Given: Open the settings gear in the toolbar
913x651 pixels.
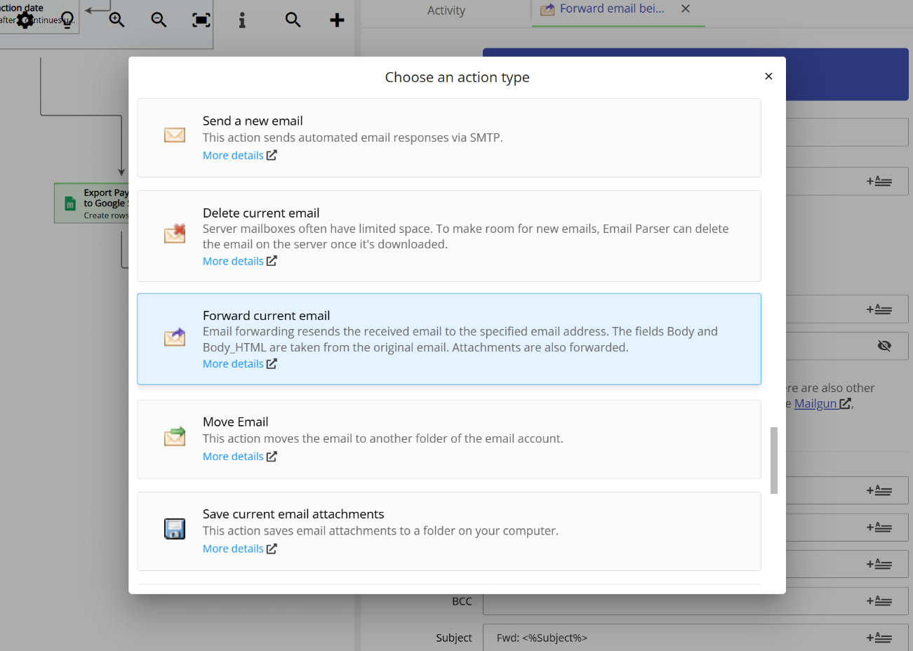Looking at the screenshot, I should tap(25, 20).
